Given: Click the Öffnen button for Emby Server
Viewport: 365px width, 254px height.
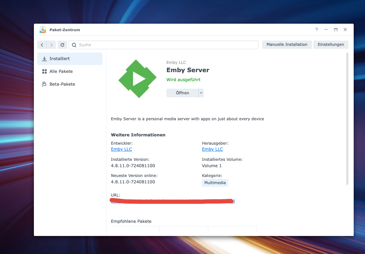Looking at the screenshot, I should click(x=182, y=93).
